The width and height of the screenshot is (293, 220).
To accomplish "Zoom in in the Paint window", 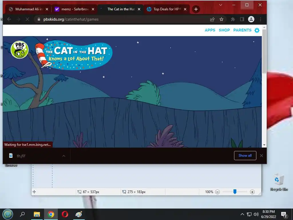I will pos(252,192).
